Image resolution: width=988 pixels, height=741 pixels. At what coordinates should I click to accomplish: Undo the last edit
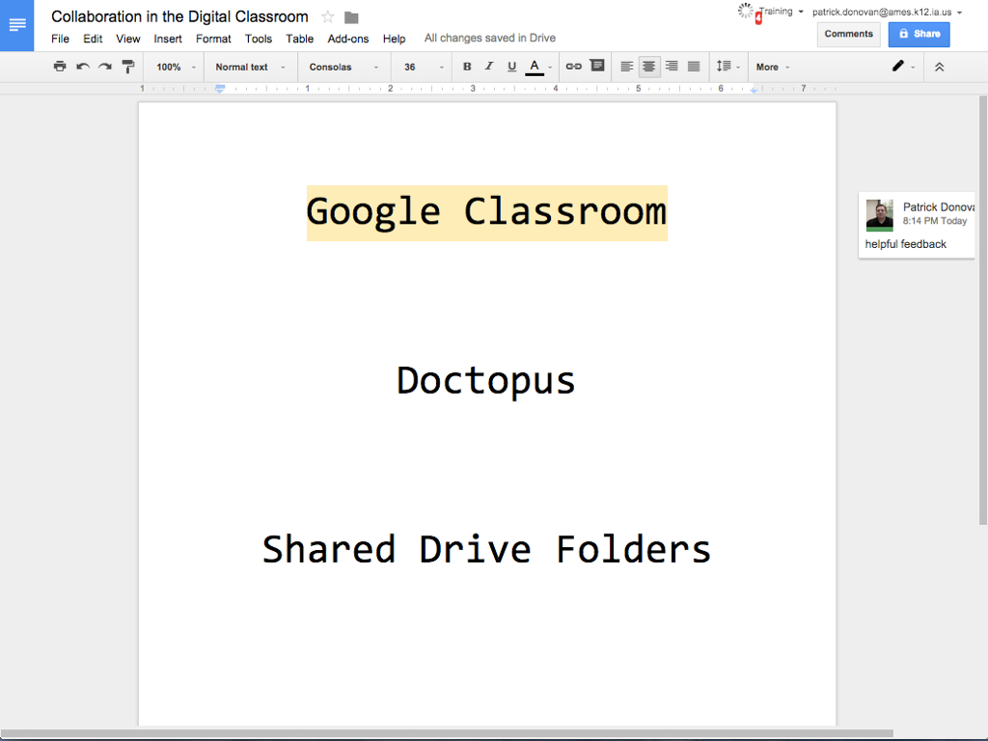point(83,67)
